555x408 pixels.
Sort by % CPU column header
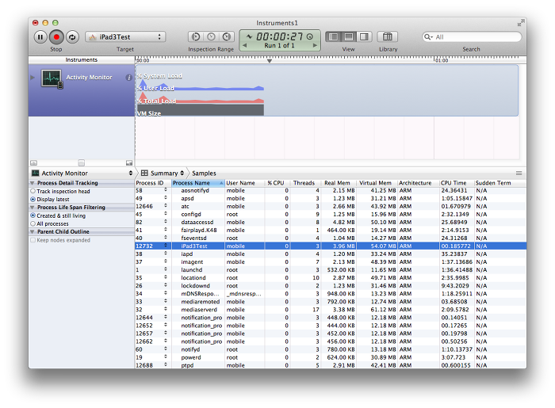click(x=277, y=183)
